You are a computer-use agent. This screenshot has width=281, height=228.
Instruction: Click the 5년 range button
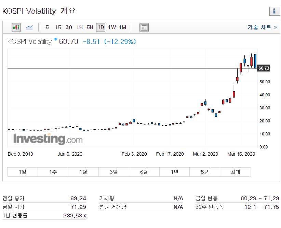click(205, 172)
